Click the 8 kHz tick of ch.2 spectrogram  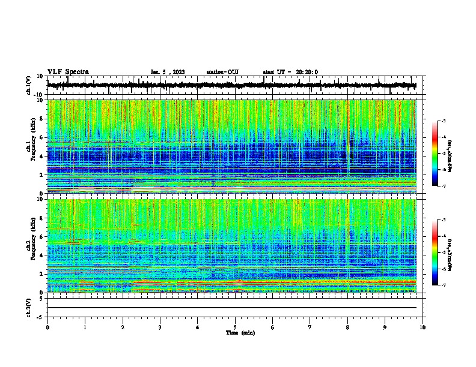tap(41, 218)
